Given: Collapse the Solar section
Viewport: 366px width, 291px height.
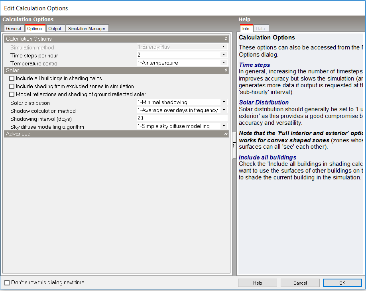Looking at the screenshot, I should pyautogui.click(x=226, y=70).
